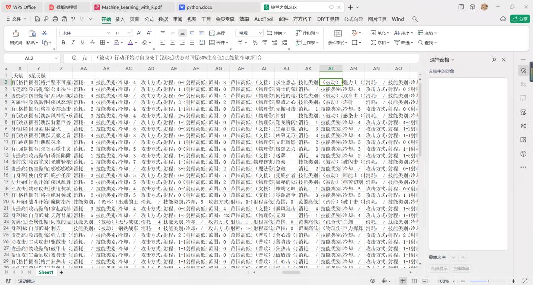Screen dimensions: 533x285
Task: Toggle italic formatting
Action: 74,43
